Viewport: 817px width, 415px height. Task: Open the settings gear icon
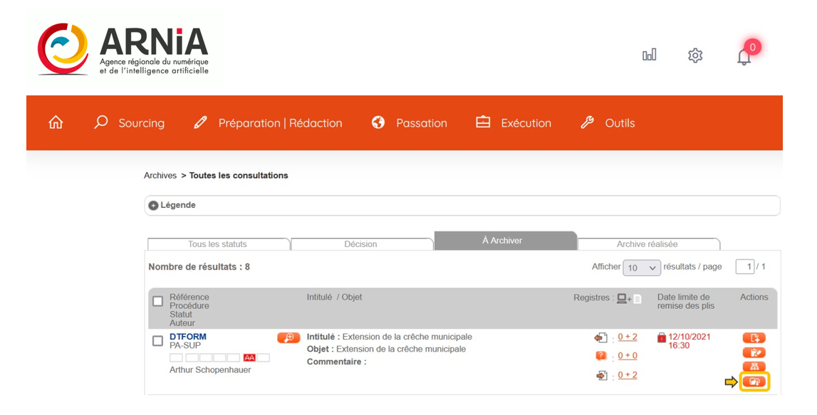pos(695,56)
